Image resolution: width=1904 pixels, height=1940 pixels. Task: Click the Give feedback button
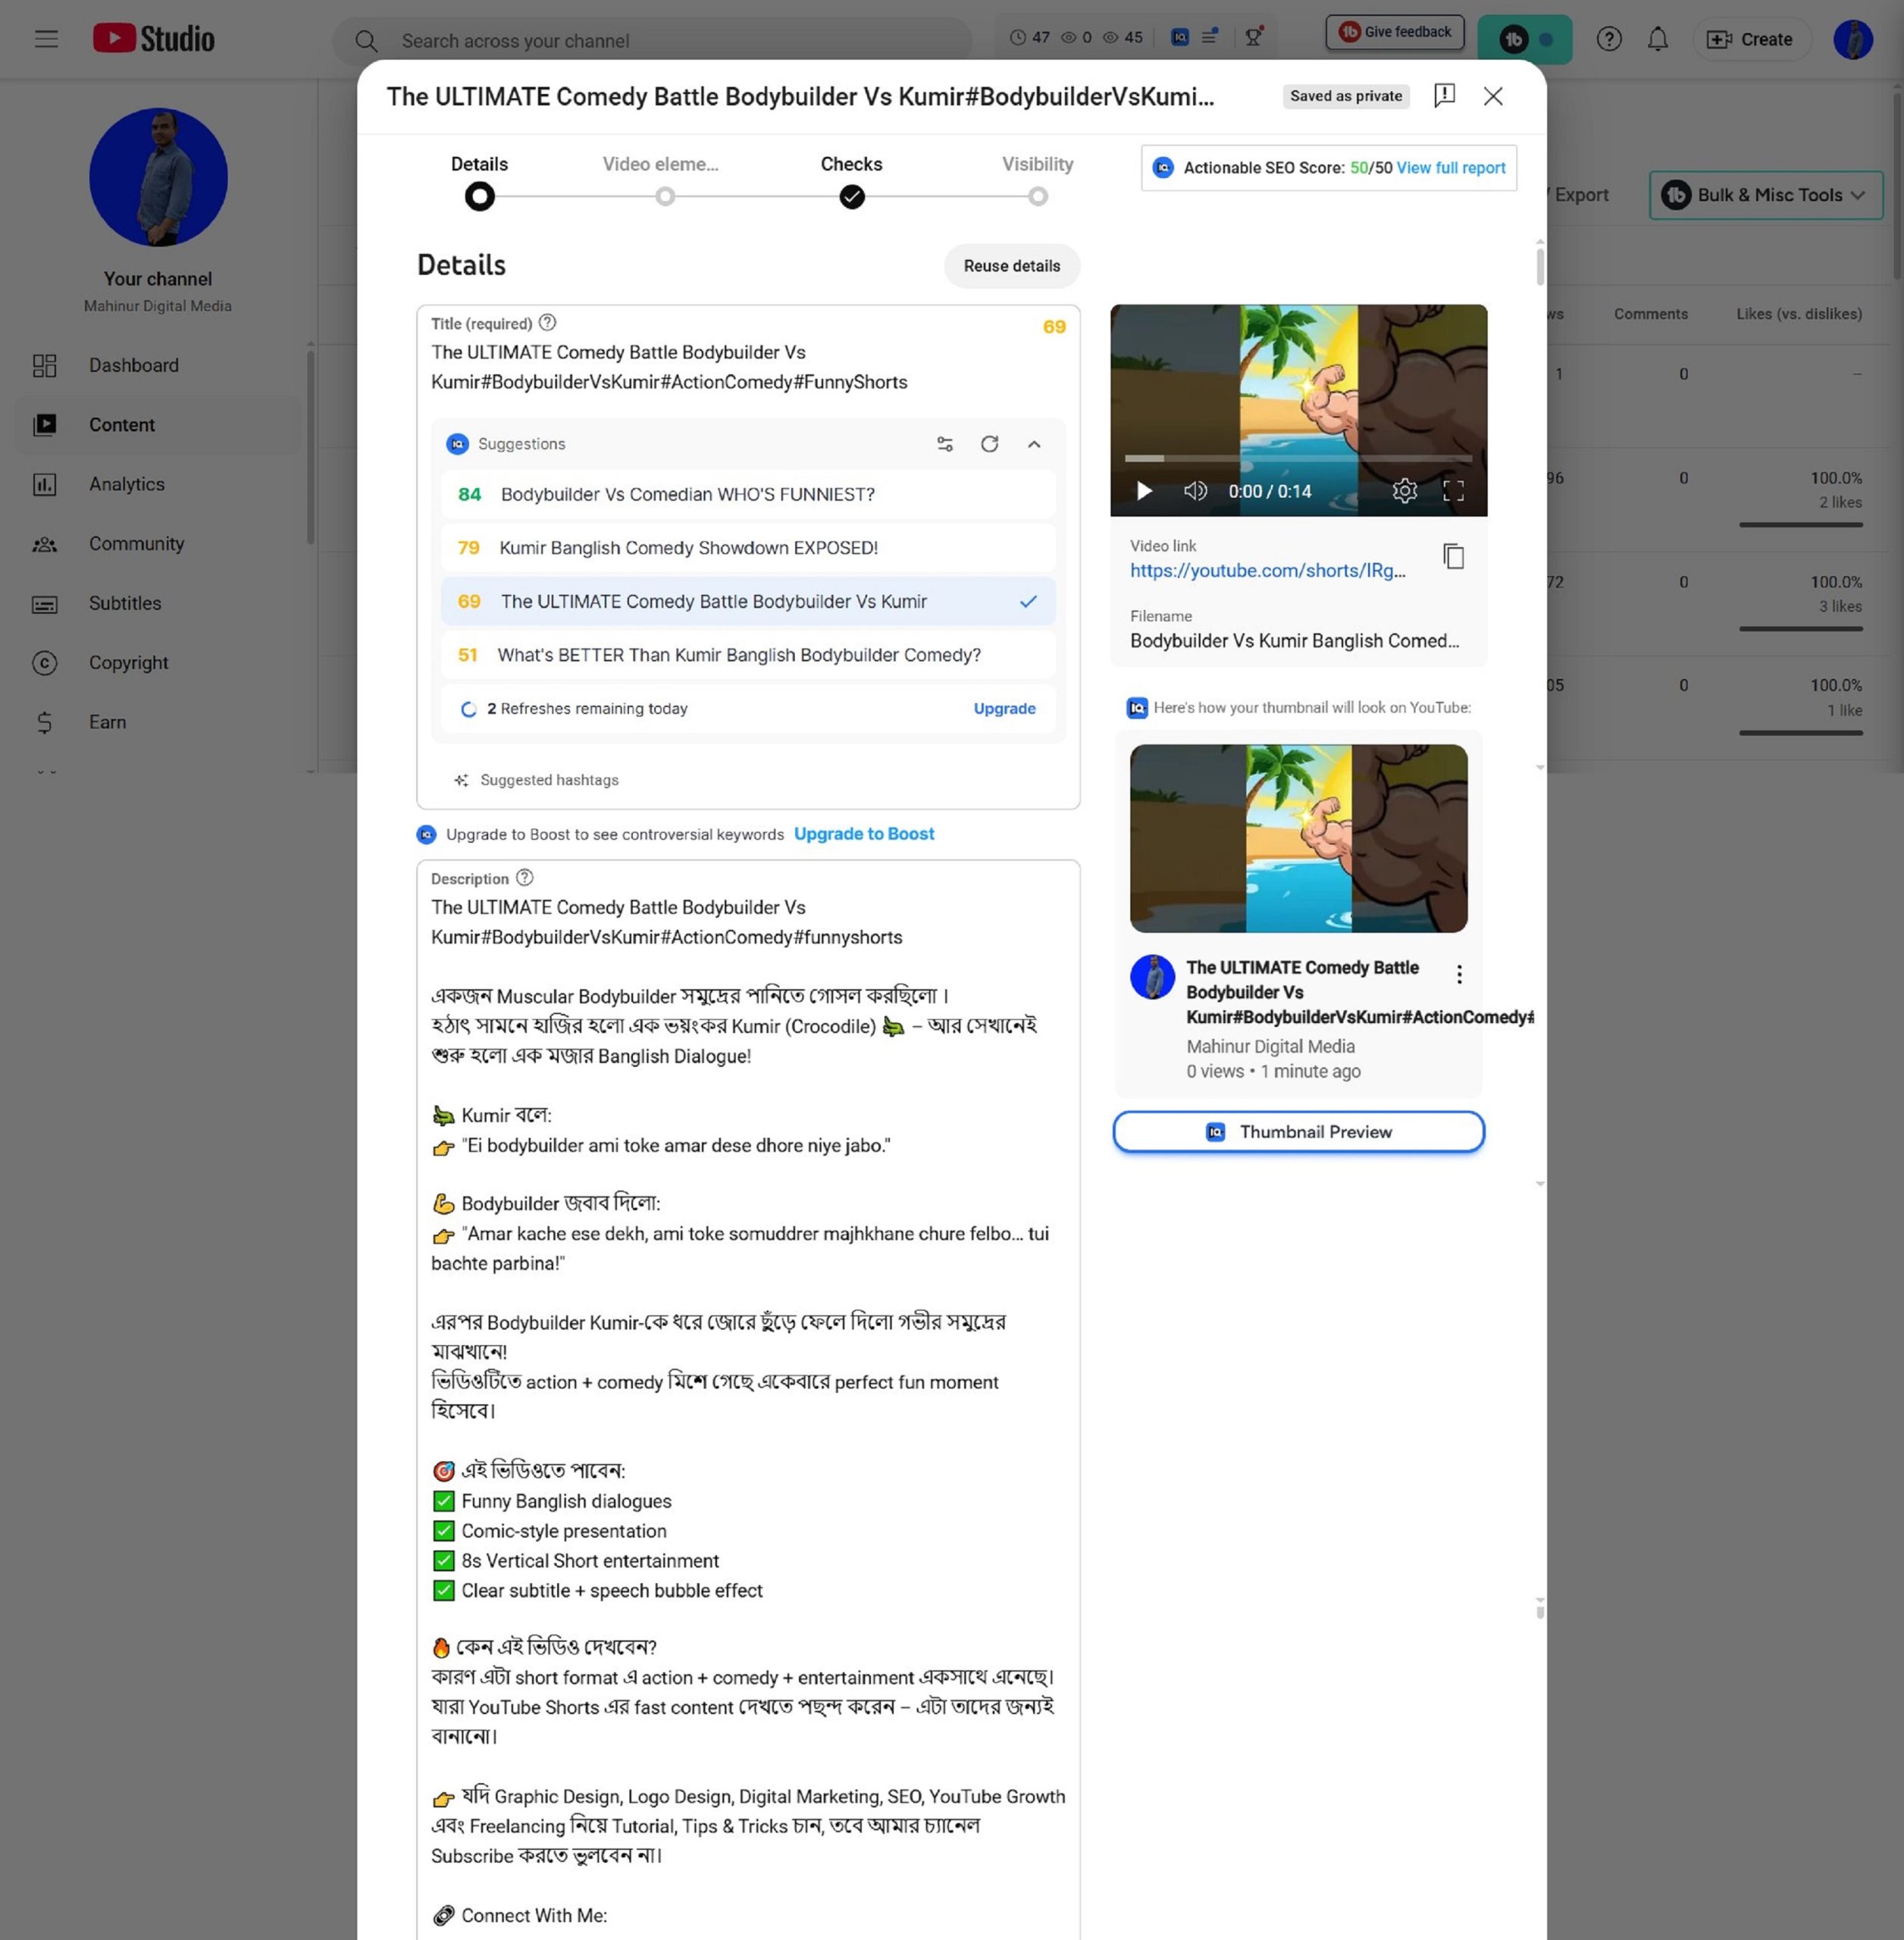1394,32
